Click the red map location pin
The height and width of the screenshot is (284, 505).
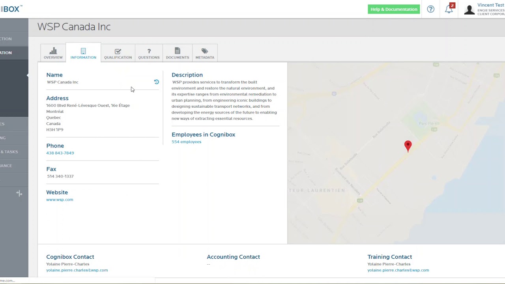point(408,146)
